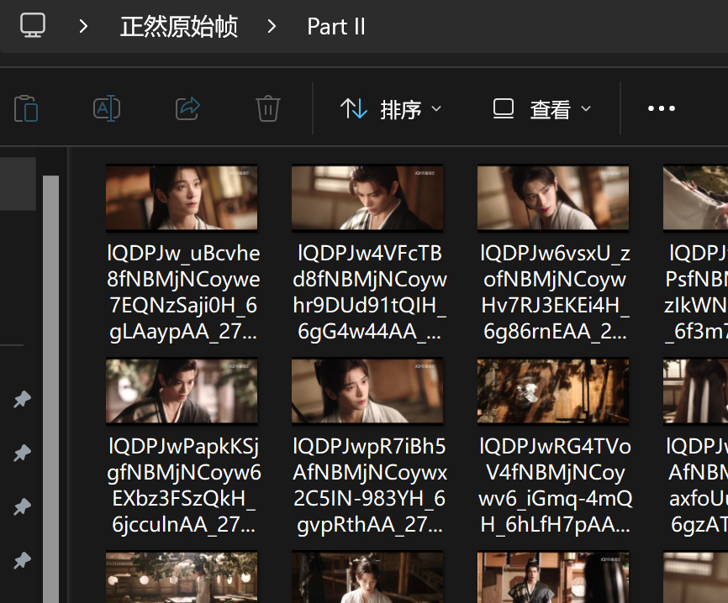This screenshot has height=603, width=728.
Task: Click the Paste toolbar icon
Action: [26, 108]
